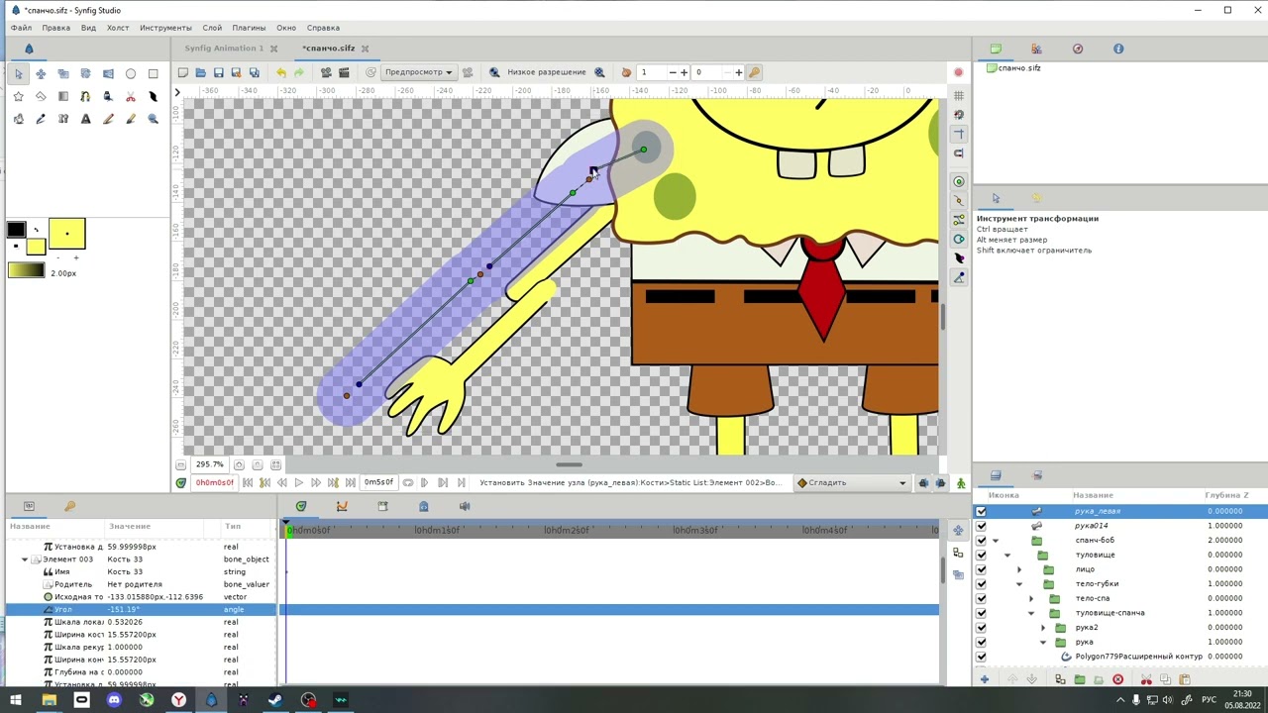Click the end time field 0m5s0f
The height and width of the screenshot is (713, 1268).
pyautogui.click(x=378, y=483)
